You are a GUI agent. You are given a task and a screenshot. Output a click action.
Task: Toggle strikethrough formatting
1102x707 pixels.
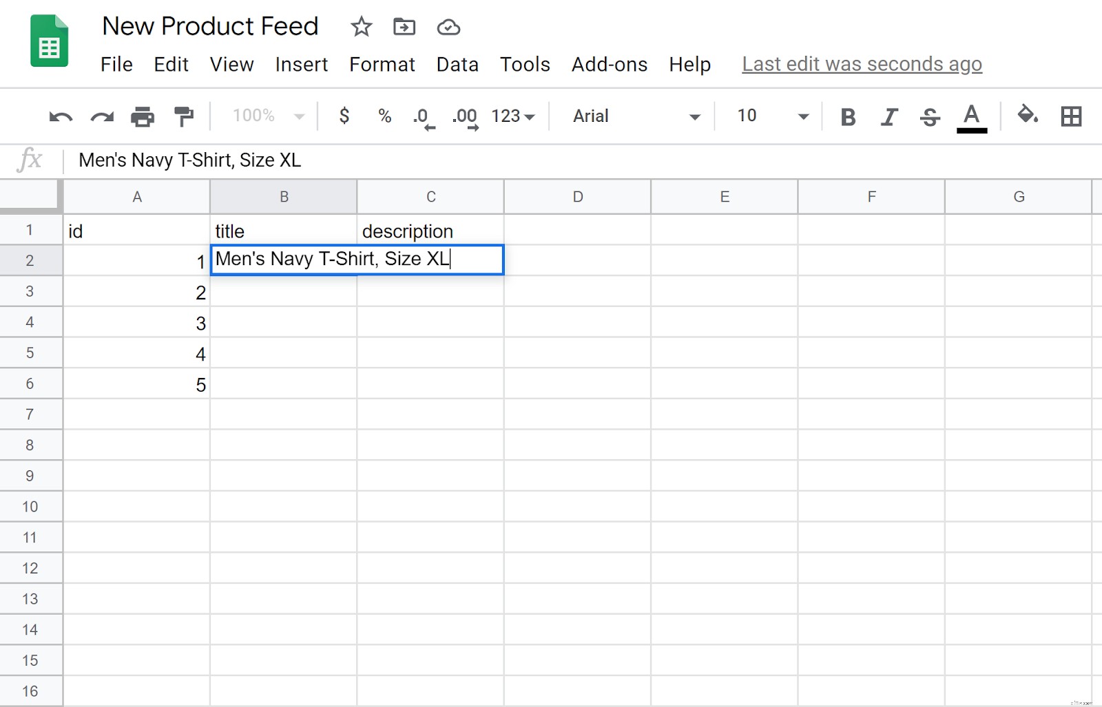coord(930,116)
